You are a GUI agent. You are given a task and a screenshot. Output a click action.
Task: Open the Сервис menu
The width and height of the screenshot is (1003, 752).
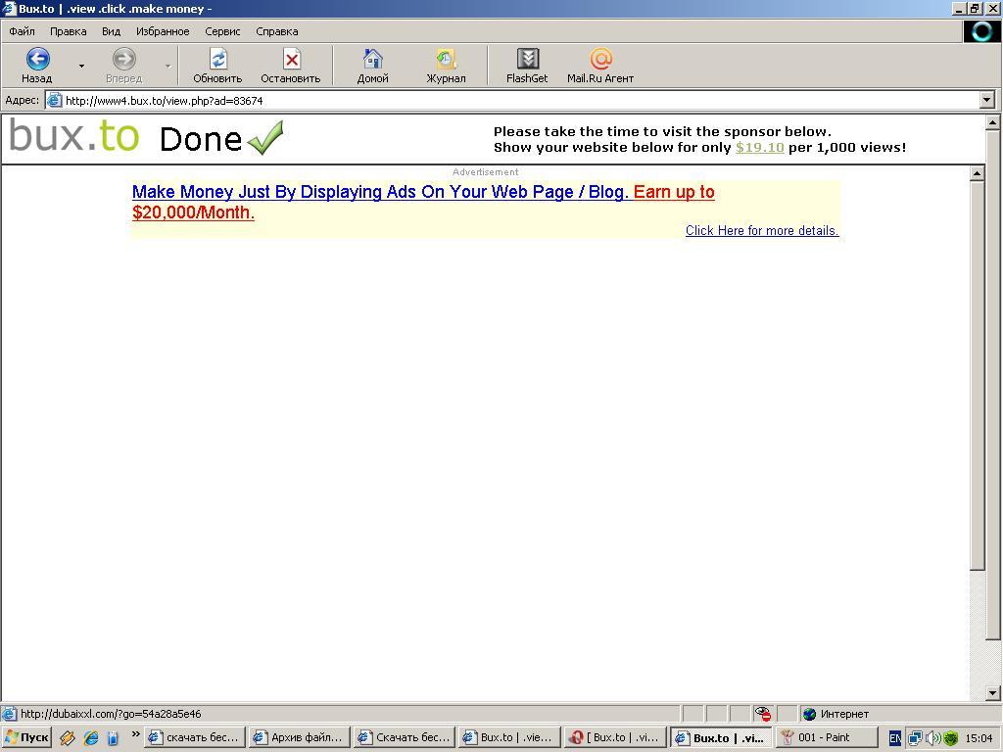coord(222,31)
